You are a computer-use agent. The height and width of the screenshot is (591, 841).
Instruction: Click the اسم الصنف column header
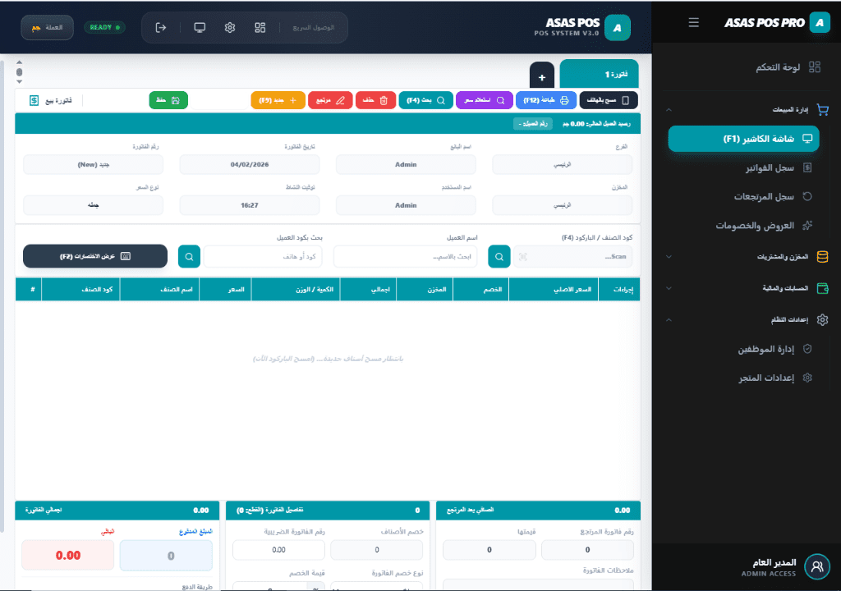(x=160, y=290)
